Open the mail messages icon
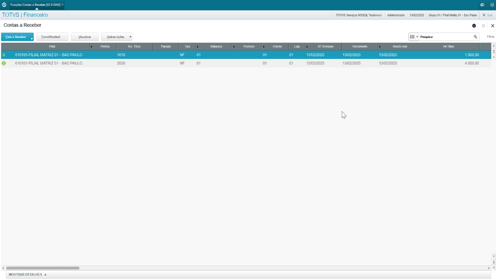 pyautogui.click(x=482, y=5)
